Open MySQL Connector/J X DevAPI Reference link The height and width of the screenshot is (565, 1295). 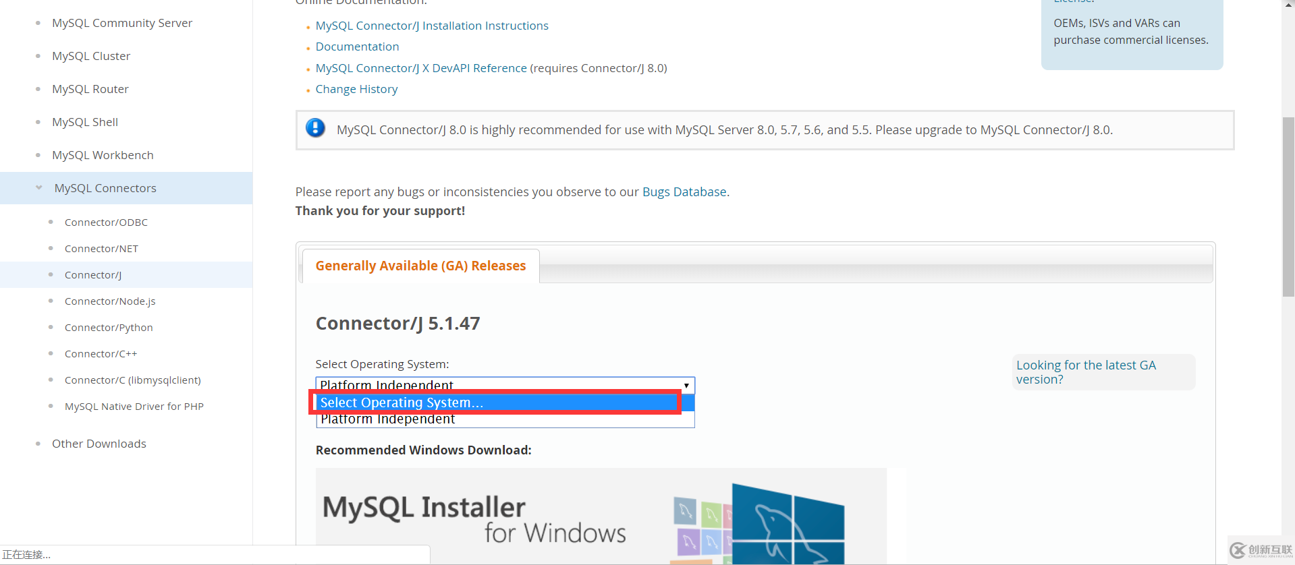(421, 68)
